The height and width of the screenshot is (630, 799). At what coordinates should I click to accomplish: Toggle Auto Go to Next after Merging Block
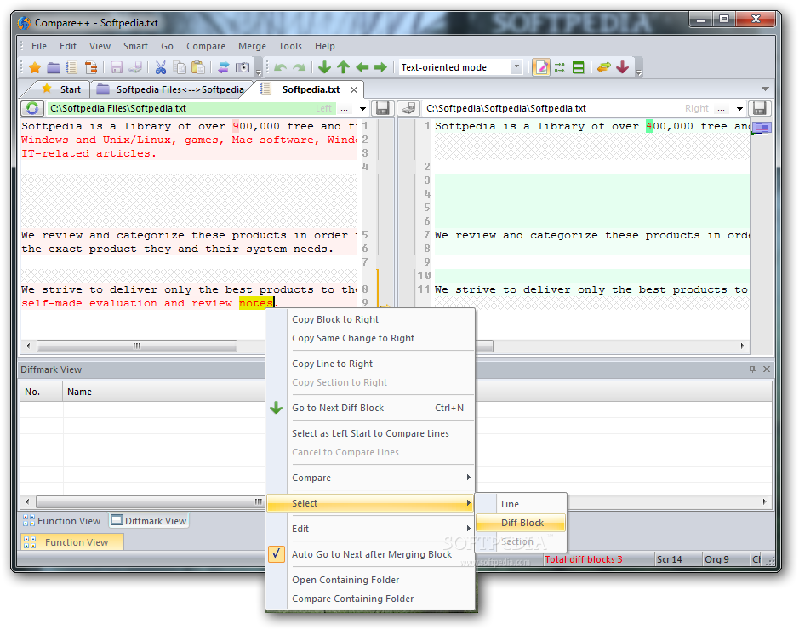point(371,554)
